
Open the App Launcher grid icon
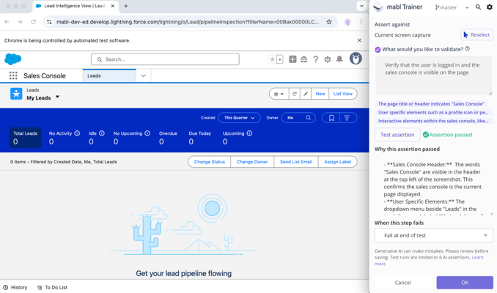tap(13, 75)
